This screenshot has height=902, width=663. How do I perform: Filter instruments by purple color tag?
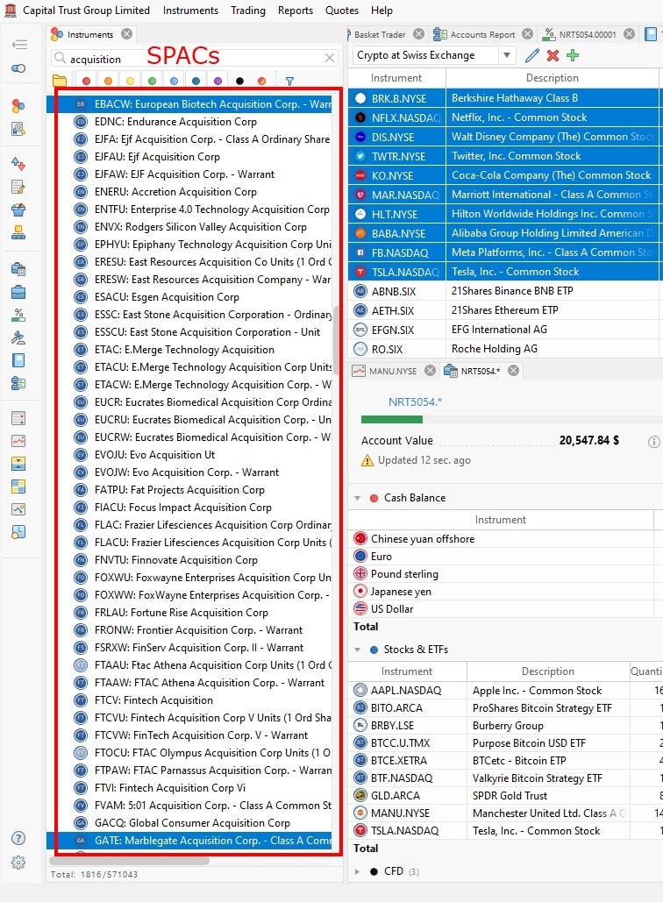pos(217,82)
